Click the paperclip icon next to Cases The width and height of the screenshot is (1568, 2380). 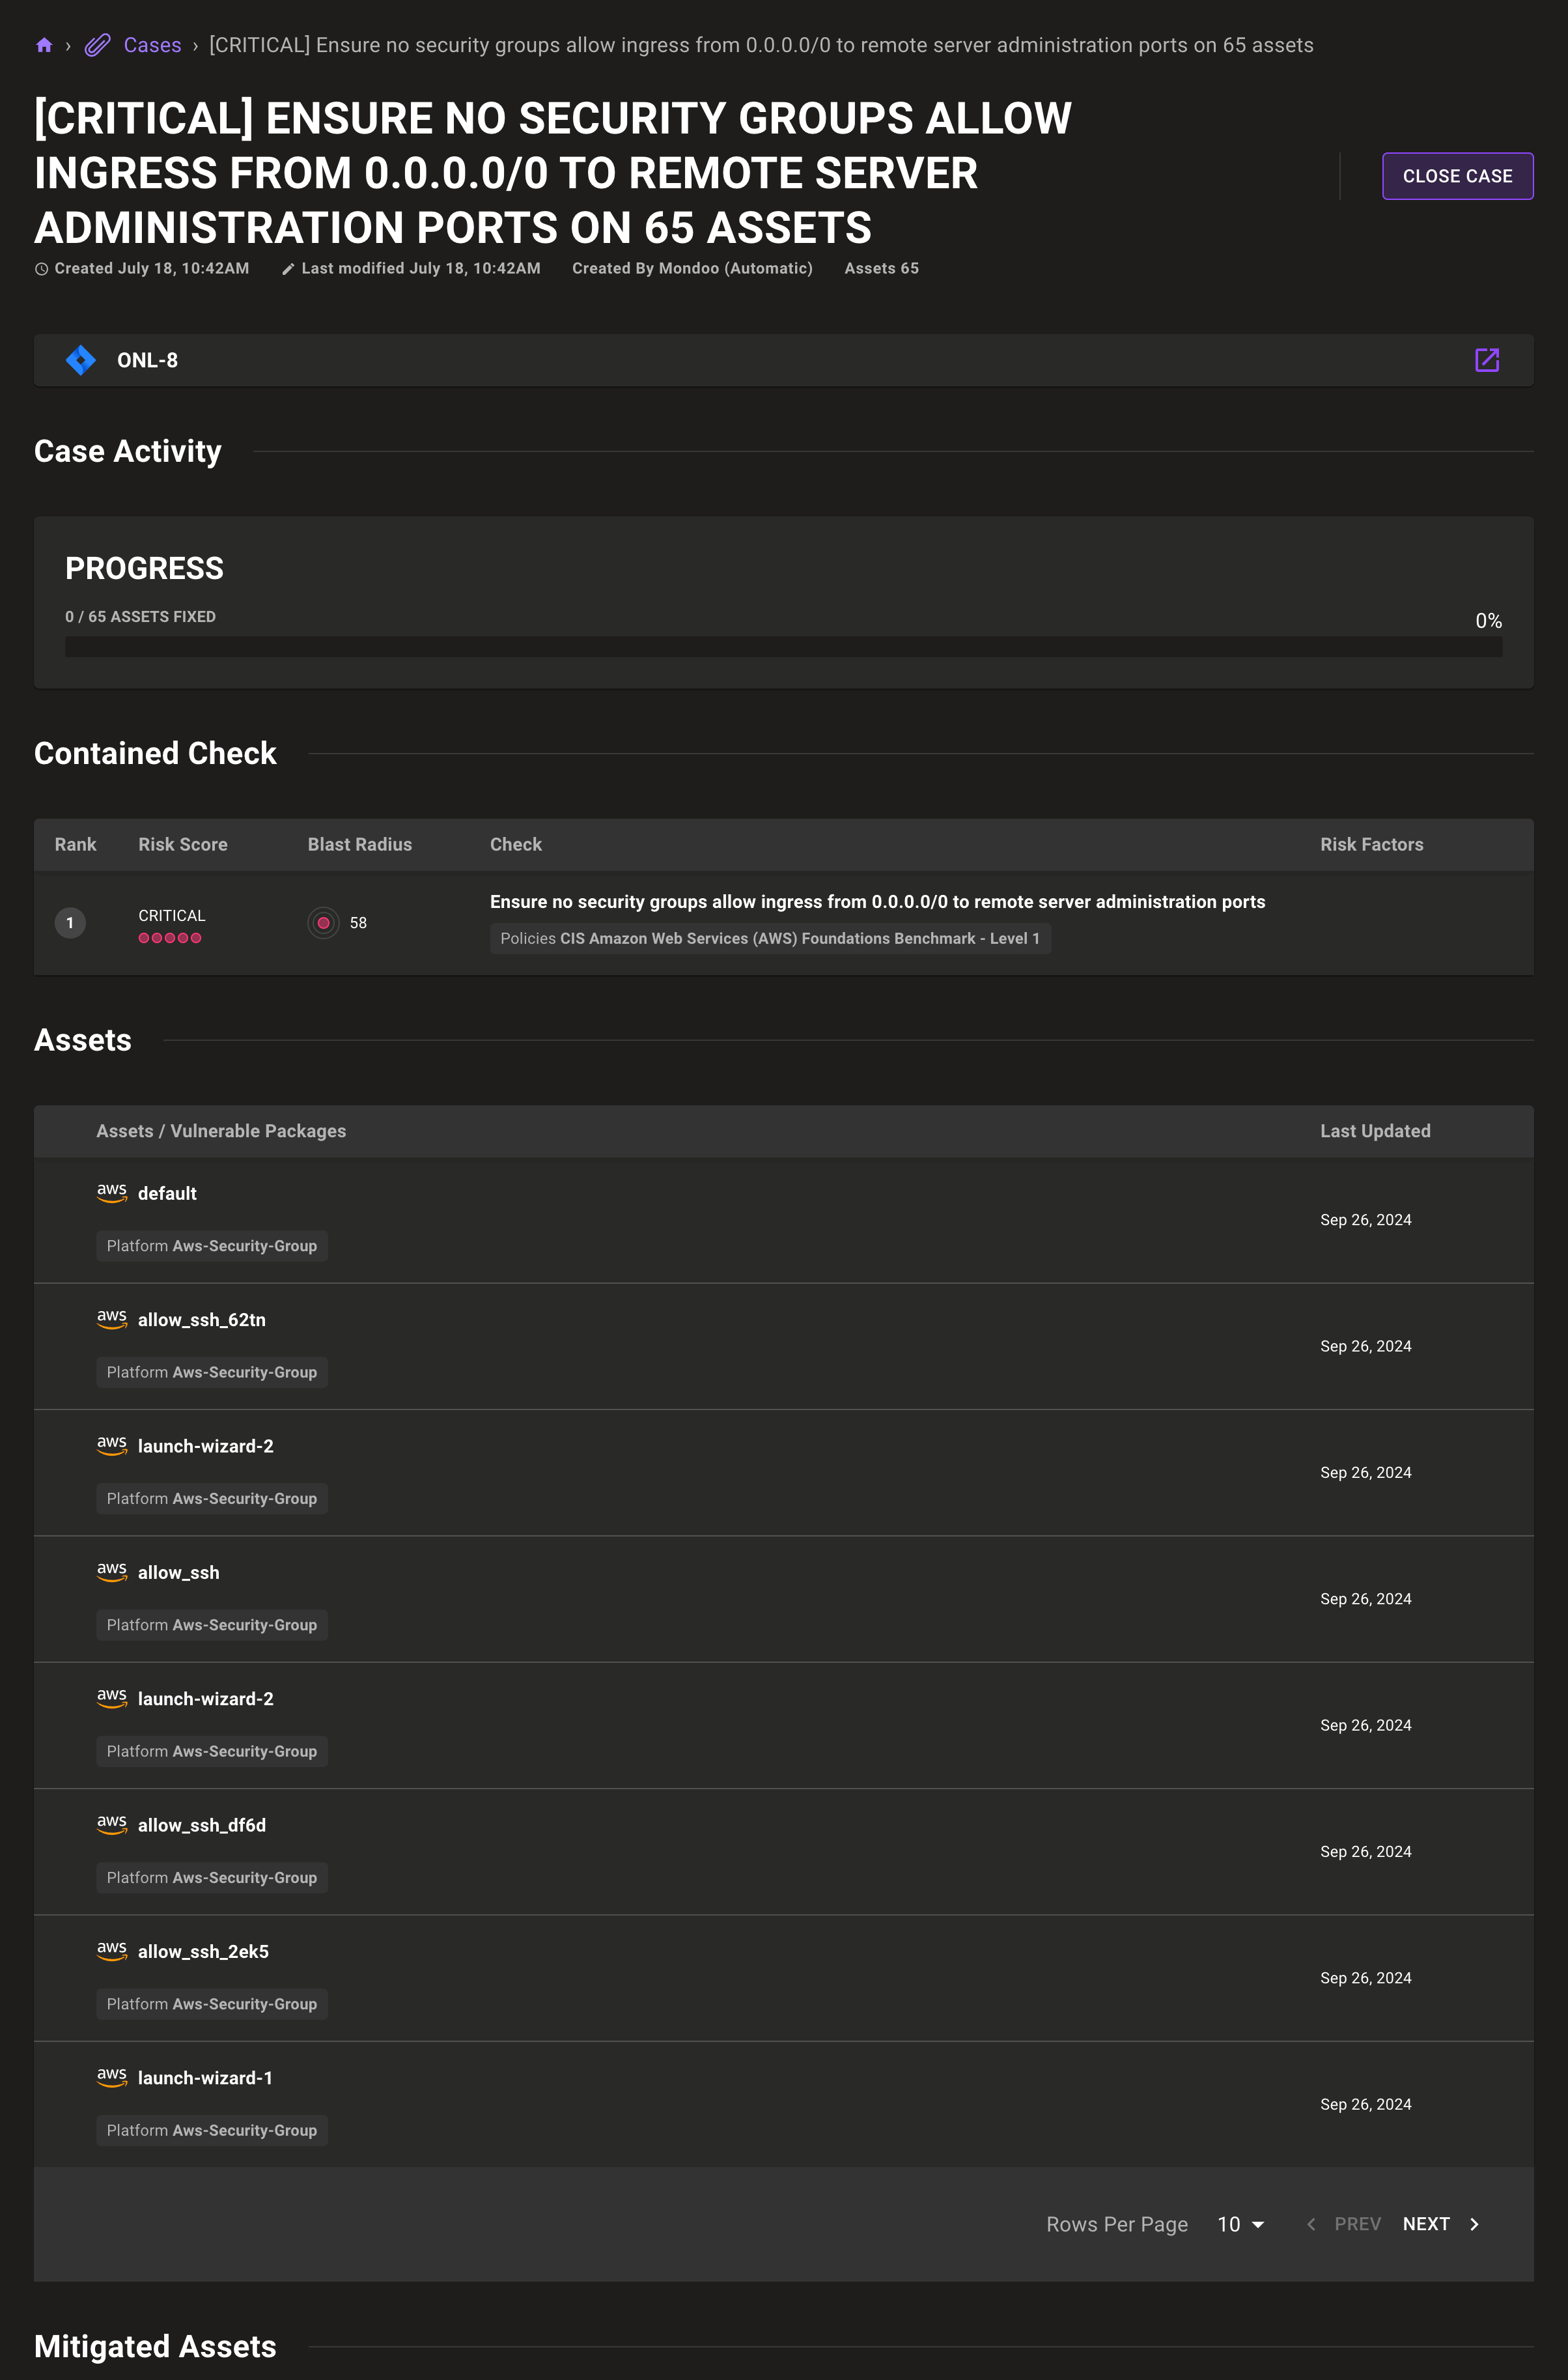click(97, 45)
